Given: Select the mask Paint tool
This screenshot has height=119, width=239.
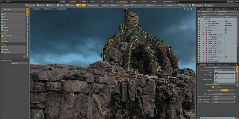Looking at the screenshot, I should 13,47.
